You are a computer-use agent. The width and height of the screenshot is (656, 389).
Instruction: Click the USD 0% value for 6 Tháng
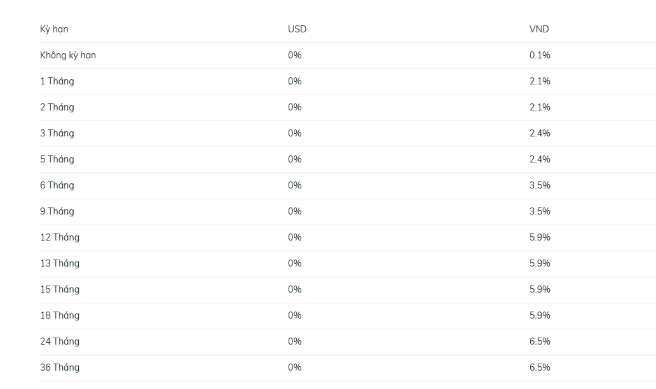pos(294,186)
